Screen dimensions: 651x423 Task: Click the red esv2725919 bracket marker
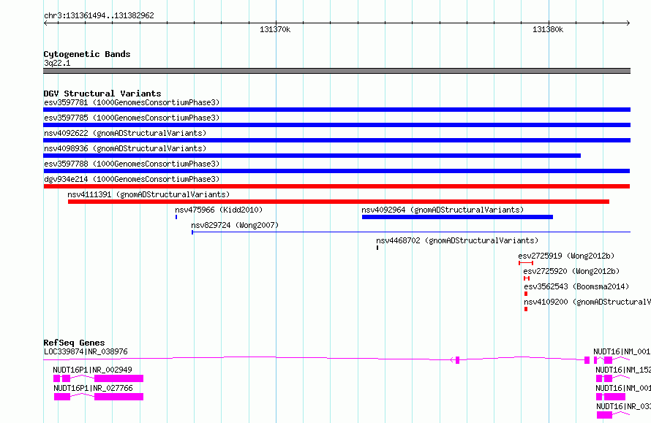point(526,263)
